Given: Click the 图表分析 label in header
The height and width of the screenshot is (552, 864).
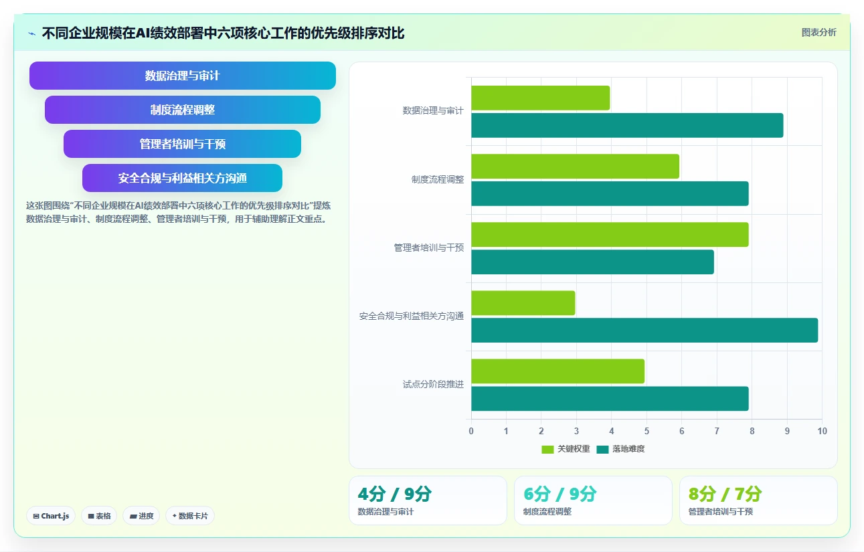Looking at the screenshot, I should coord(818,32).
